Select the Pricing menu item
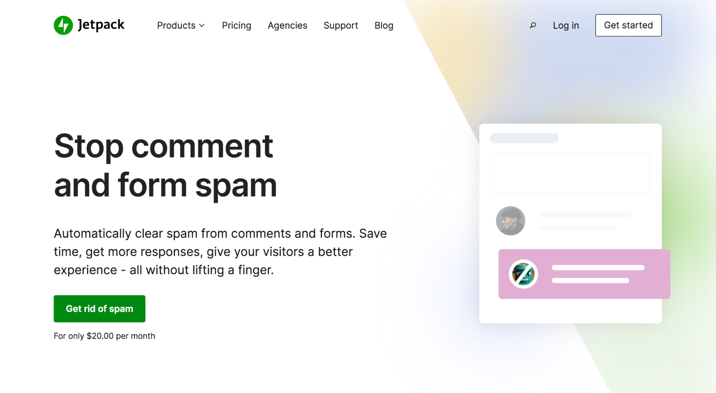The width and height of the screenshot is (716, 393). pos(236,25)
